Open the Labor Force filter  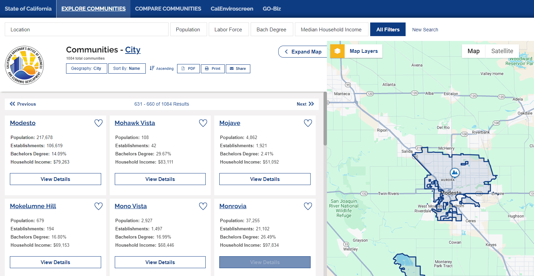[x=228, y=30]
